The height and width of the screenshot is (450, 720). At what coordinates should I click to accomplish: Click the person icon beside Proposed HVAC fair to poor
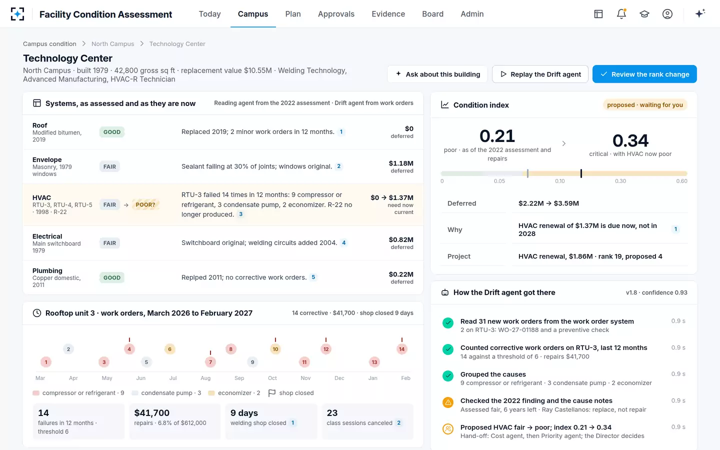[x=448, y=429]
